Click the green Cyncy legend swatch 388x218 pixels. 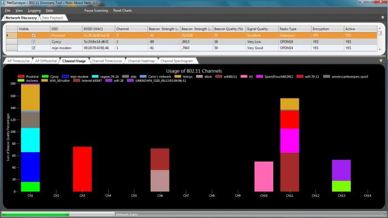[x=45, y=76]
